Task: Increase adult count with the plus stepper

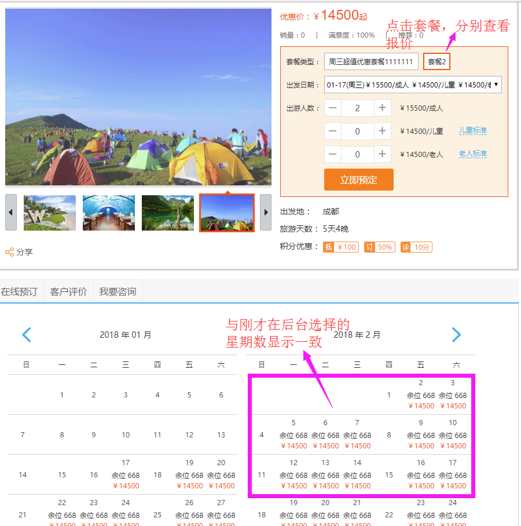Action: 383,108
